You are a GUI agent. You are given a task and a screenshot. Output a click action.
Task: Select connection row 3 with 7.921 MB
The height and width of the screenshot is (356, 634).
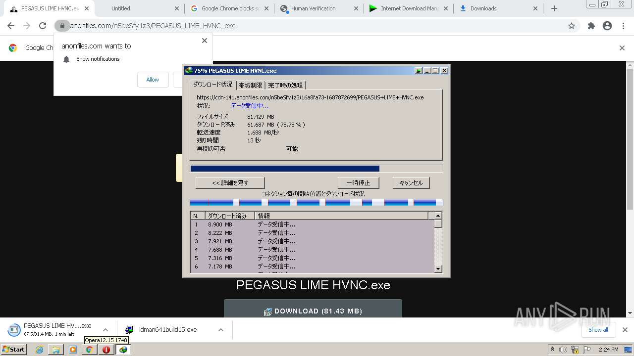pos(313,241)
